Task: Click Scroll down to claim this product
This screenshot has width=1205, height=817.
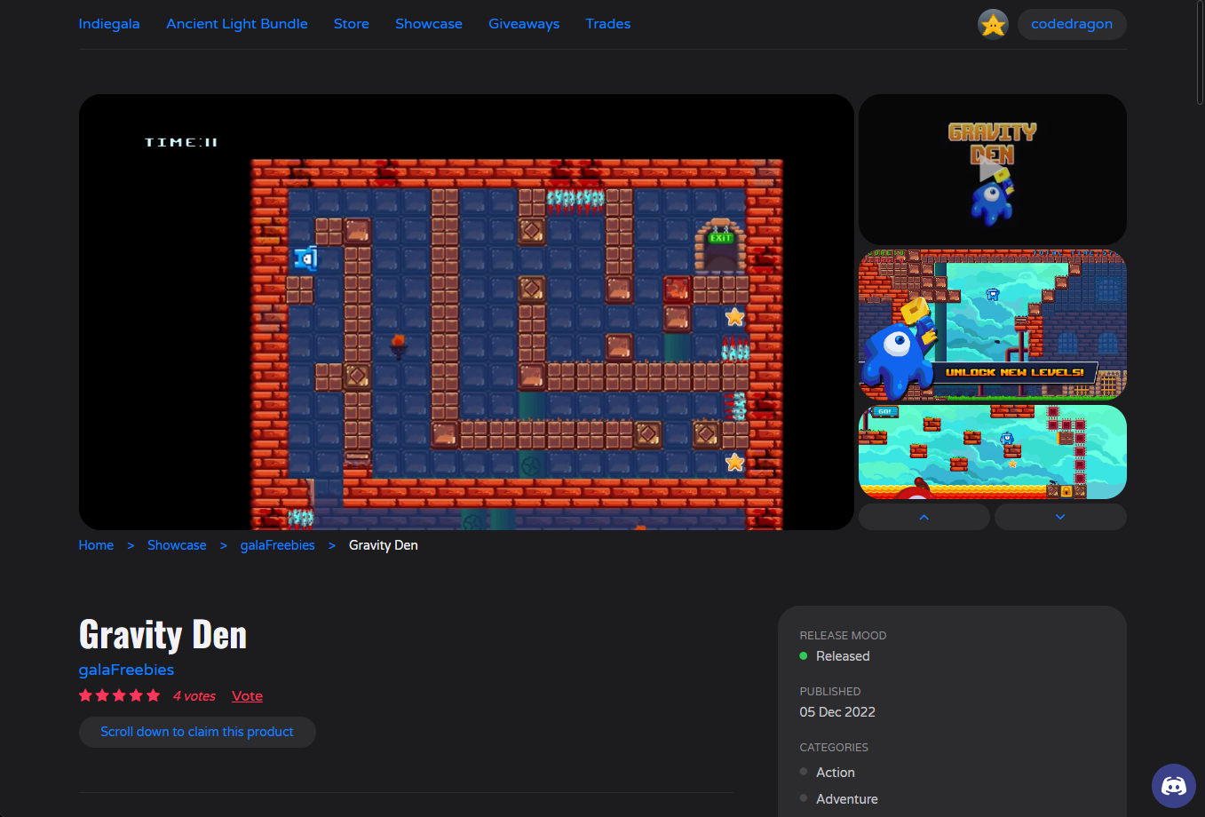Action: coord(197,732)
